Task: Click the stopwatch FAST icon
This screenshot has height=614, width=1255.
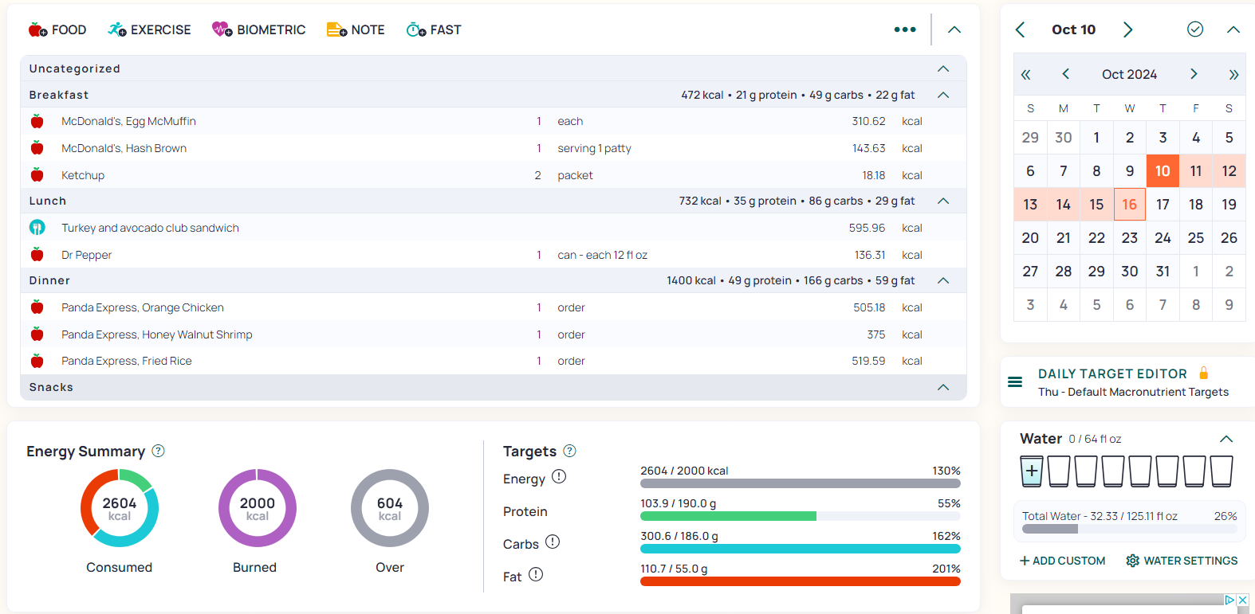Action: click(415, 29)
